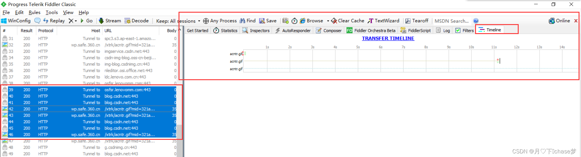This screenshot has width=581, height=157.
Task: Select session 36 nleditor.osi.office.net:443
Action: (x=89, y=71)
